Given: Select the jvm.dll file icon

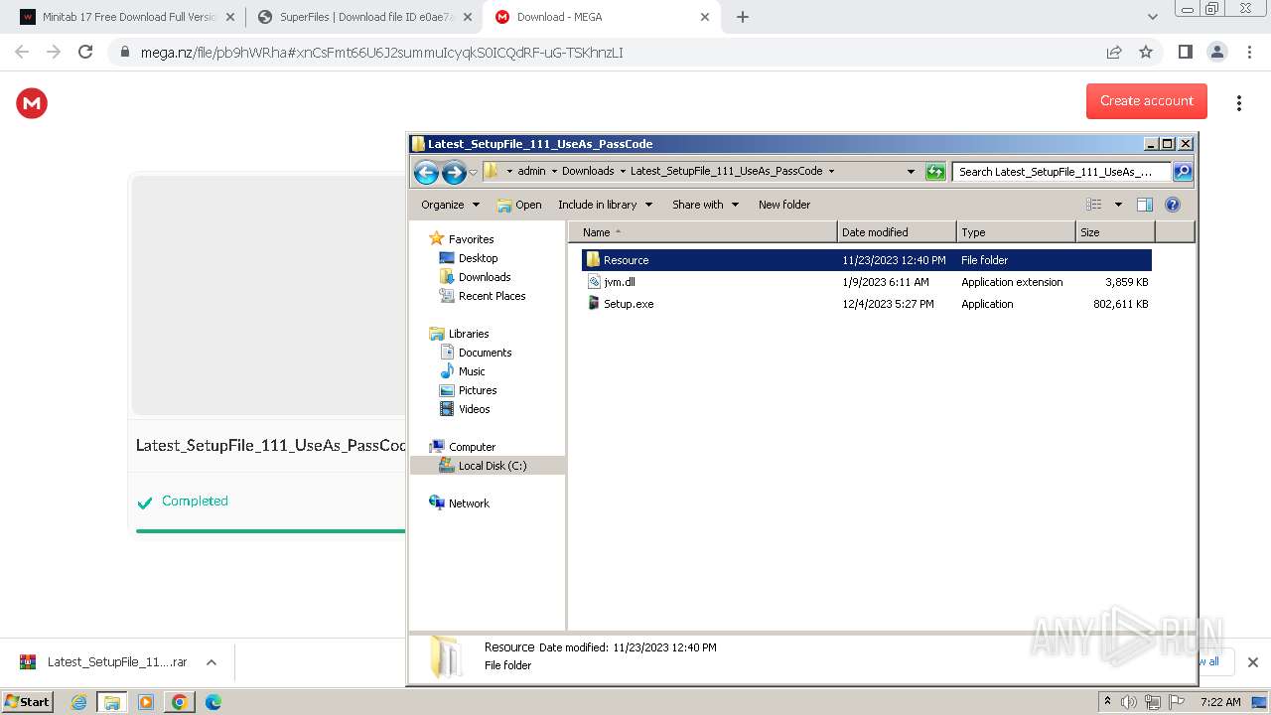Looking at the screenshot, I should (x=594, y=282).
